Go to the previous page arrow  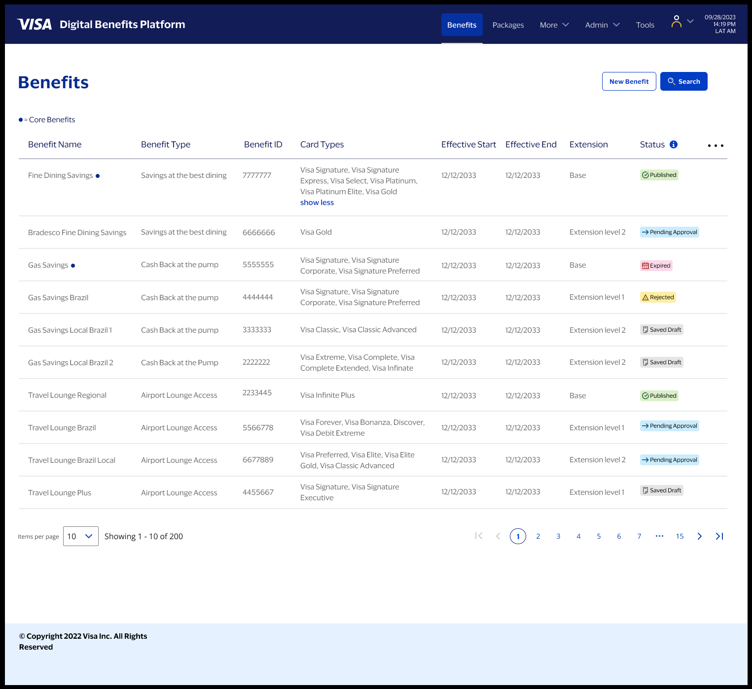498,536
